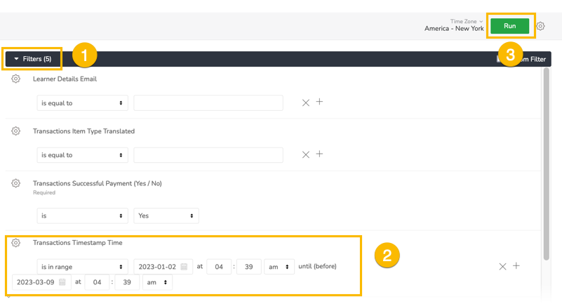Click the Transactions Timestamp Time label

pyautogui.click(x=77, y=243)
